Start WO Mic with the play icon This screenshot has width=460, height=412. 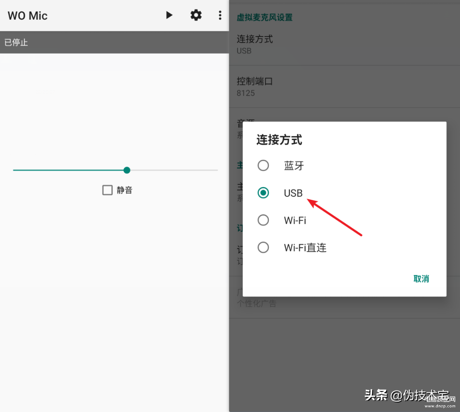(x=169, y=15)
